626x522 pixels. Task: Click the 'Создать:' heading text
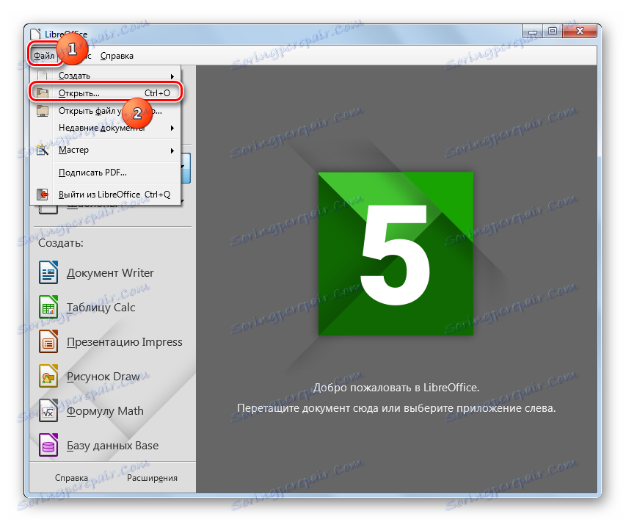pos(61,243)
